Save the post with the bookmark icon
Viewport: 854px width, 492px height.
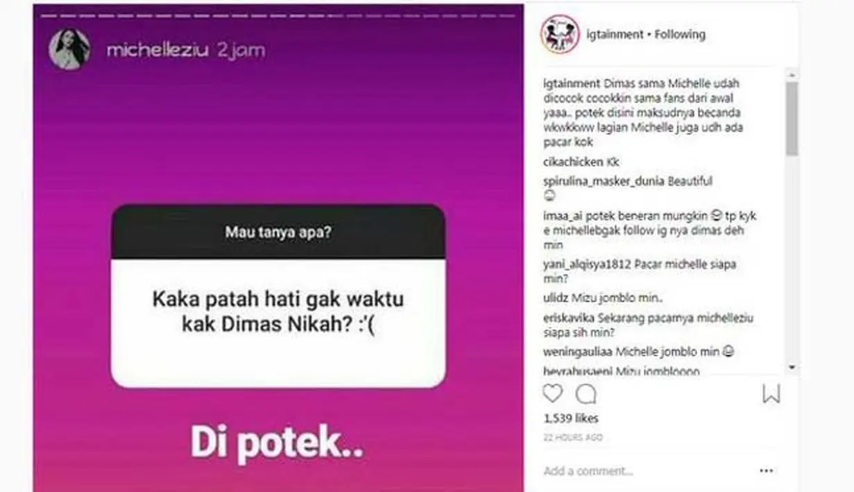pyautogui.click(x=771, y=394)
